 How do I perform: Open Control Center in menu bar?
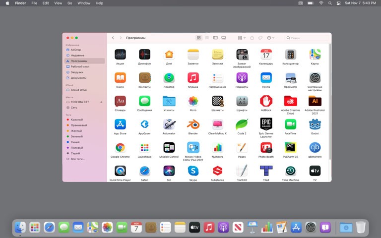338,3
